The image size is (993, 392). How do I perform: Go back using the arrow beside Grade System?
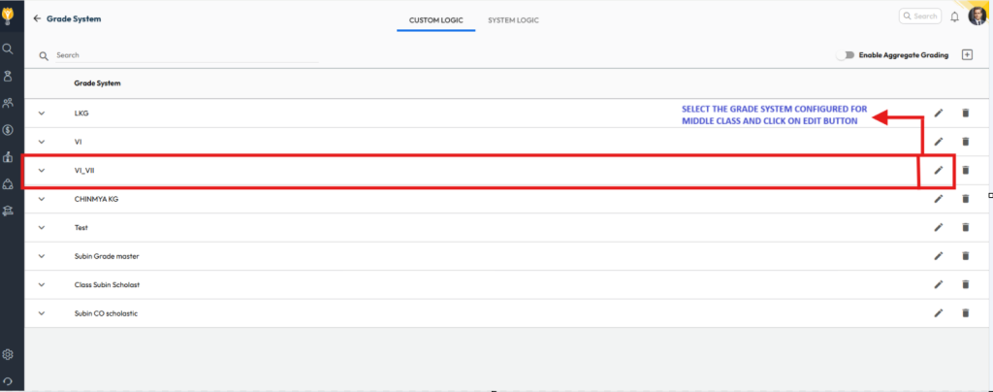click(38, 18)
